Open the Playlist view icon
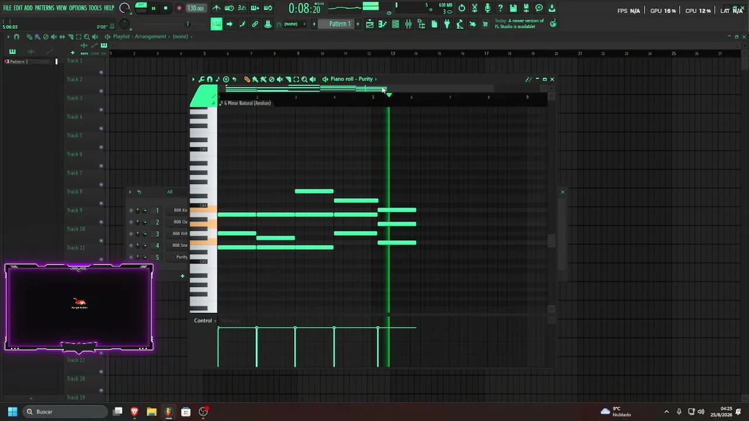This screenshot has height=421, width=749. [370, 24]
